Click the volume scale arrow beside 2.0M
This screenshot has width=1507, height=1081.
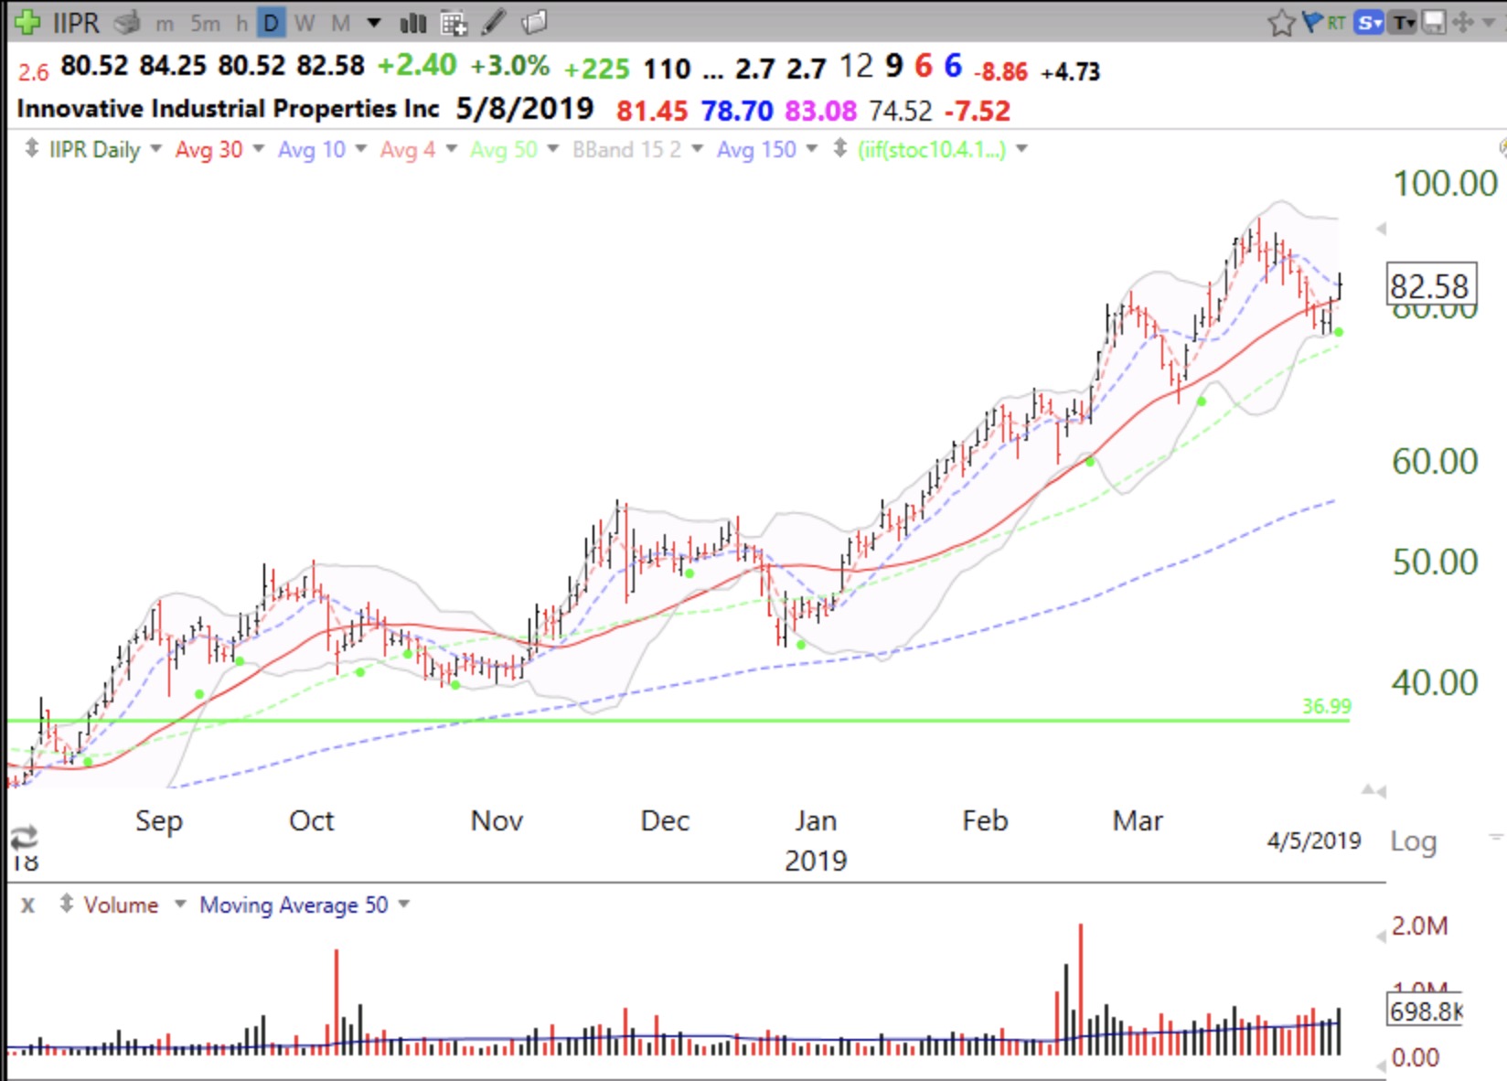click(1381, 935)
